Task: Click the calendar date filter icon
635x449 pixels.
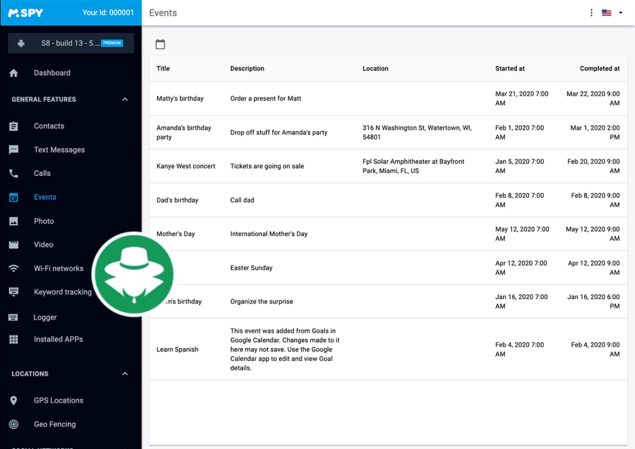Action: pyautogui.click(x=160, y=44)
